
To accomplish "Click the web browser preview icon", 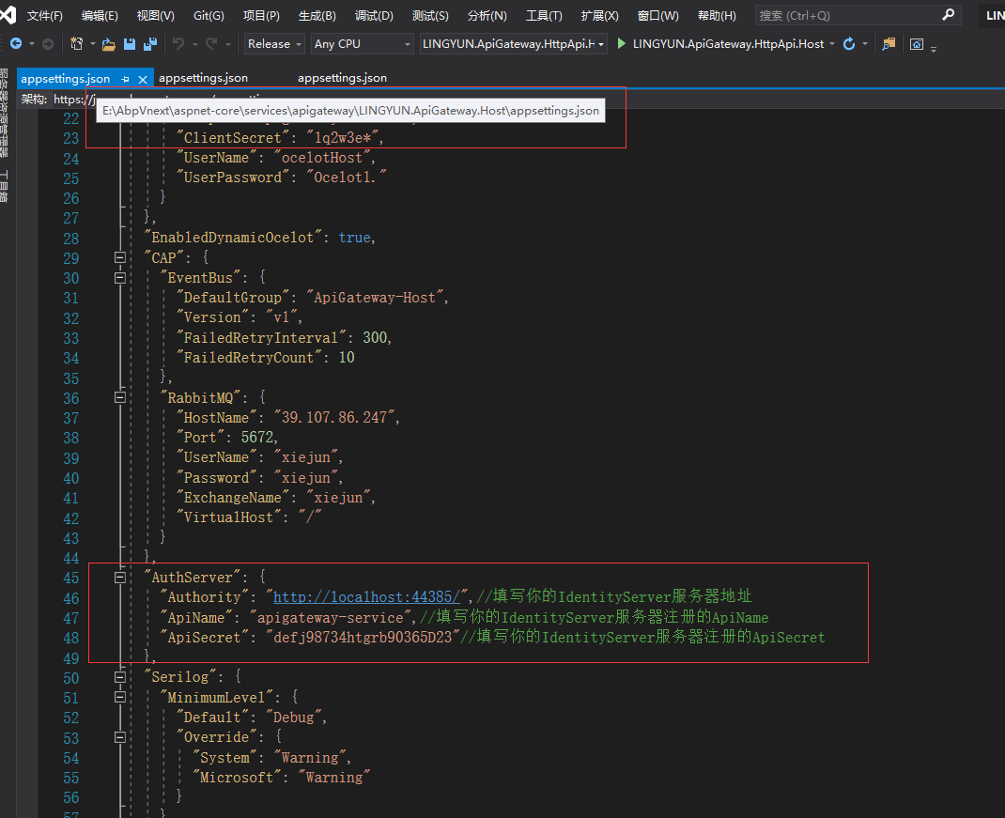I will (917, 43).
